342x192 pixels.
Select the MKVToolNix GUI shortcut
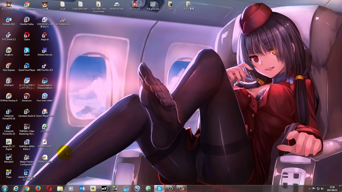click(45, 67)
